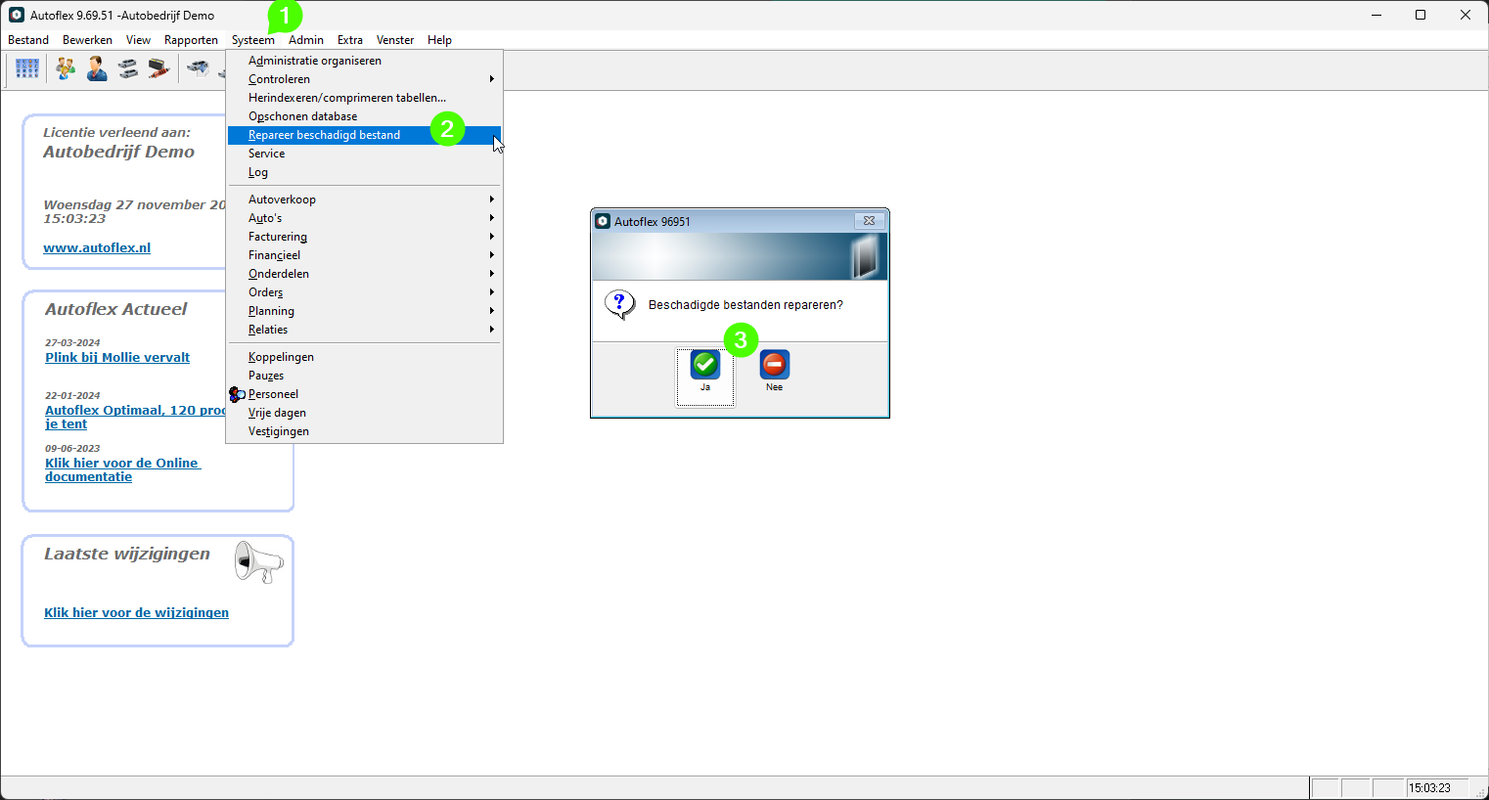Screen dimensions: 1489x800
Task: Open the Venster menu
Action: coord(395,40)
